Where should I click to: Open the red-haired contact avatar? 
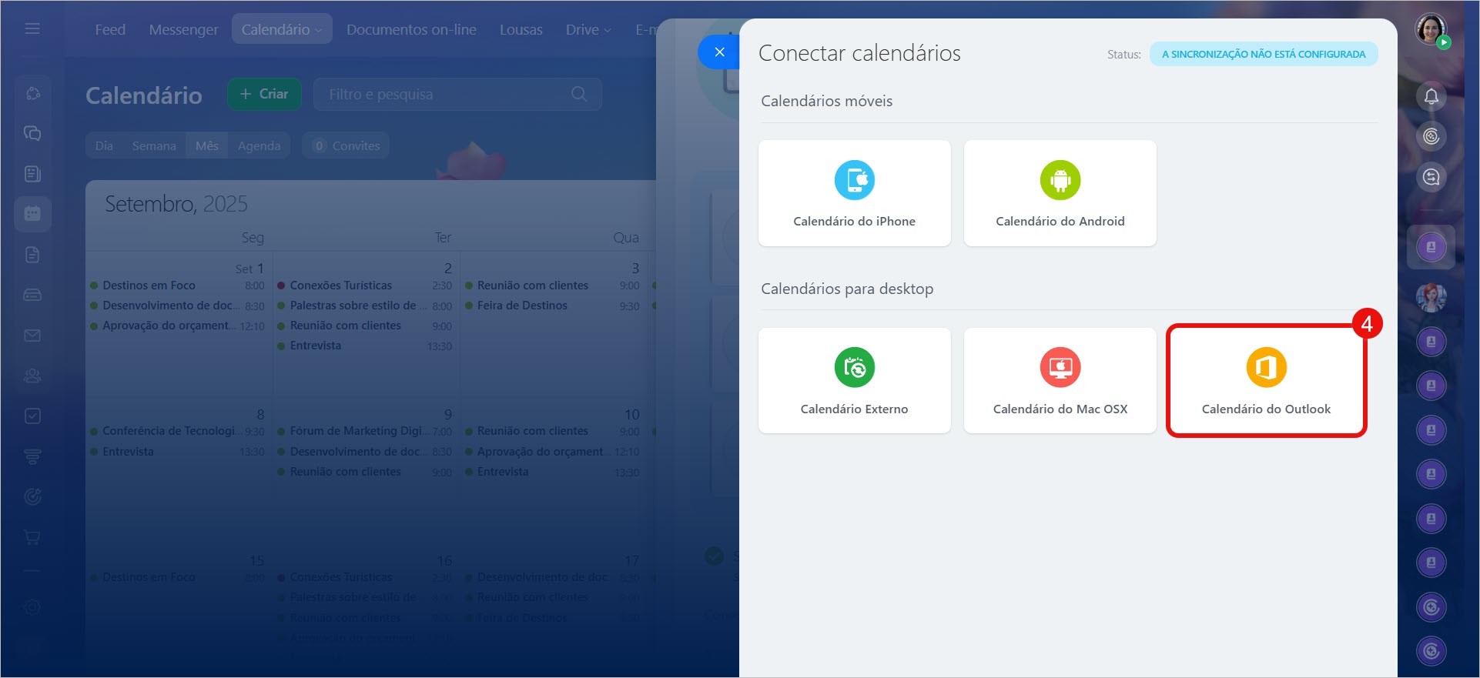(x=1431, y=296)
